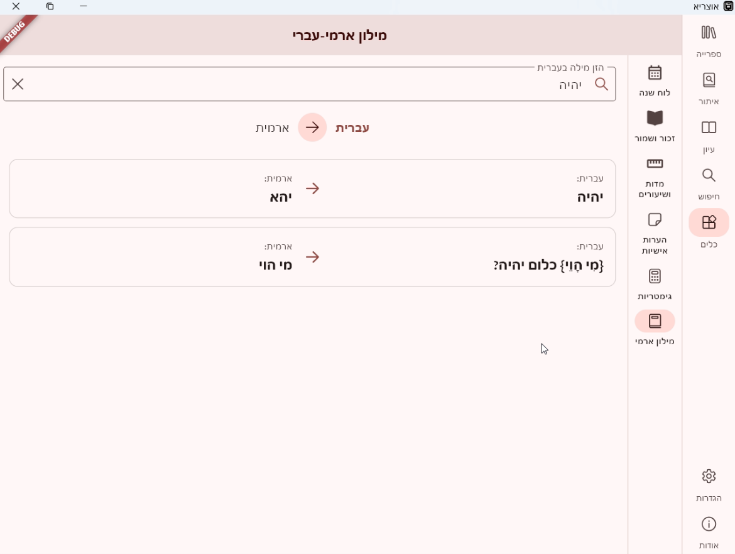735x554 pixels.
Task: Open the אודות about info icon
Action: tap(709, 524)
